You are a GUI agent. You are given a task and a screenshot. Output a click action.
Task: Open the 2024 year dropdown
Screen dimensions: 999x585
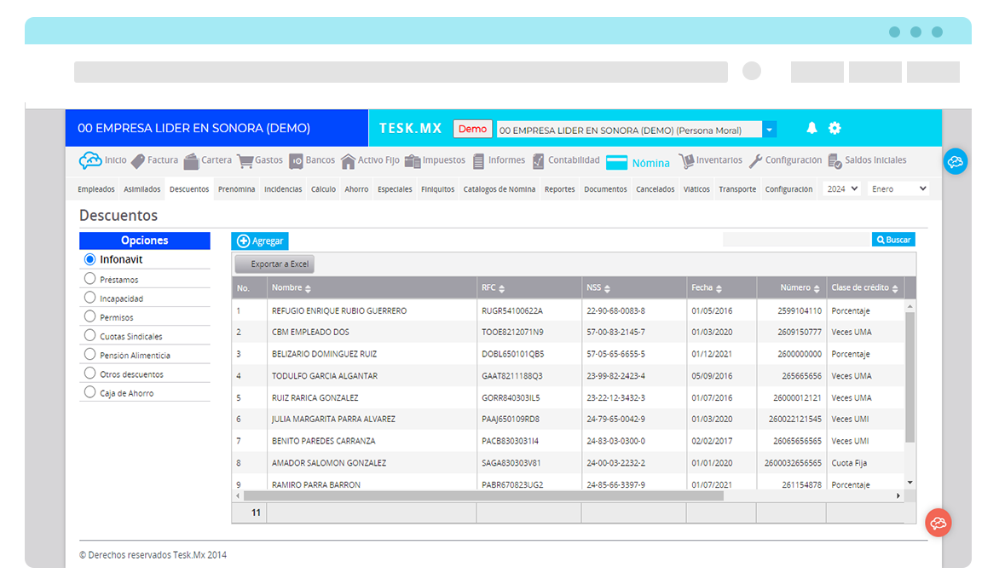pos(842,188)
